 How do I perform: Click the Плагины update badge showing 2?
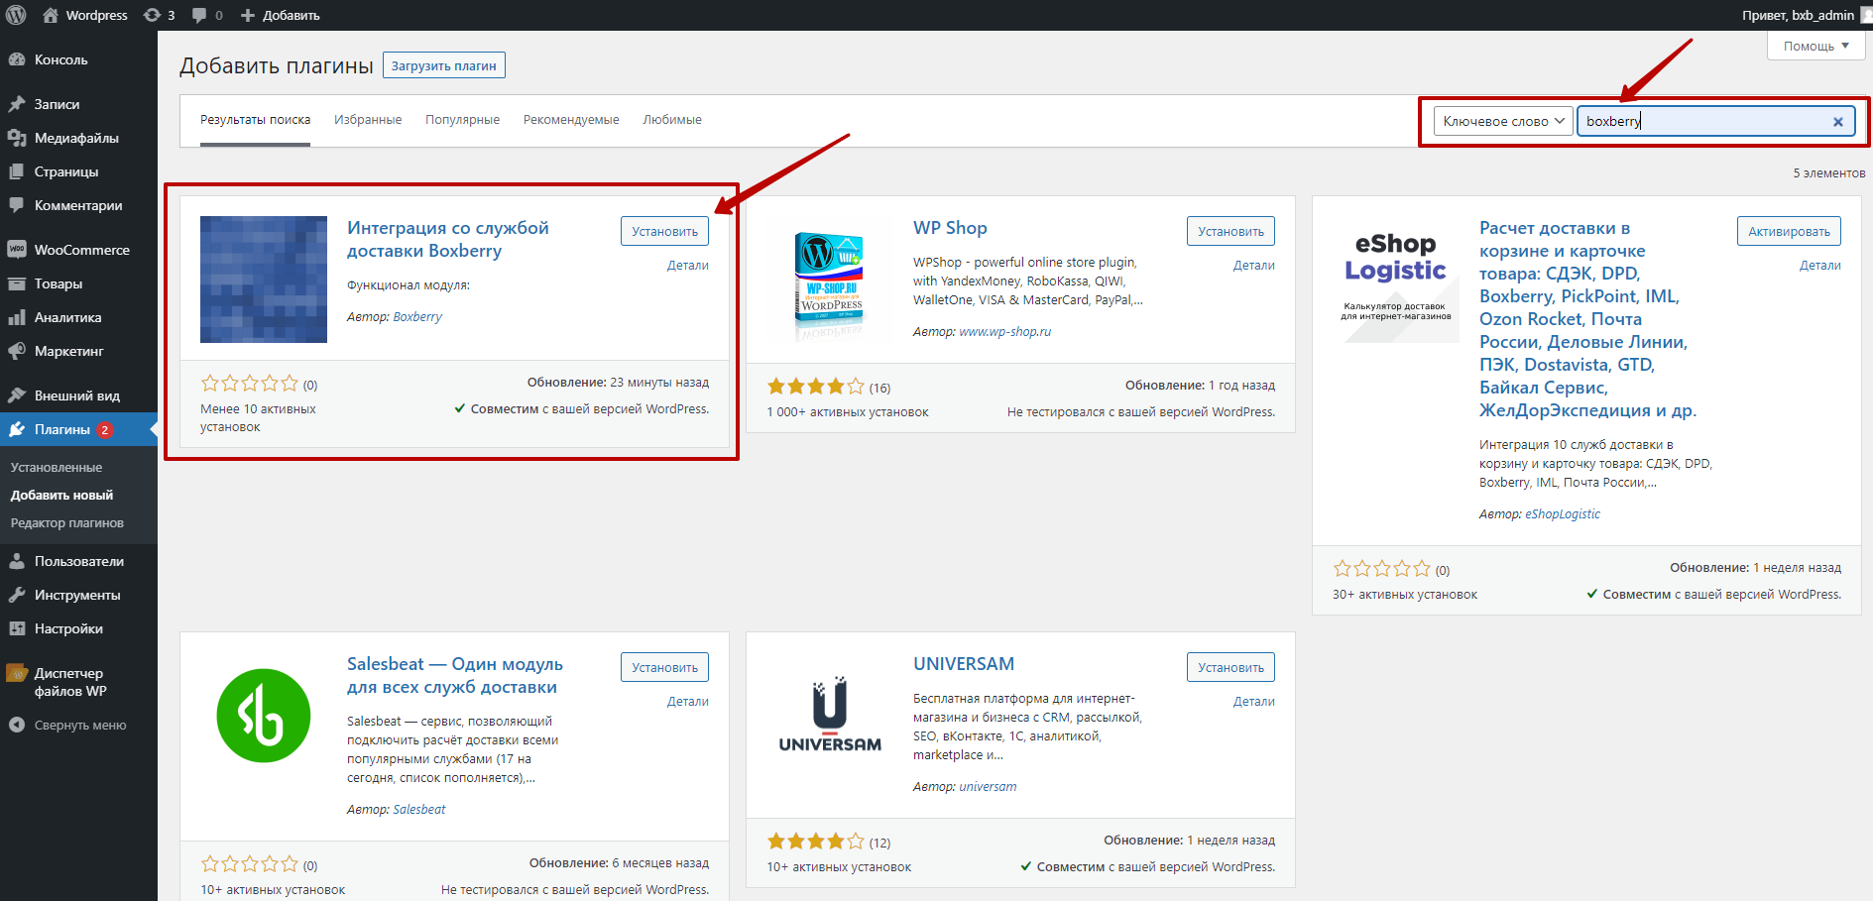(105, 430)
